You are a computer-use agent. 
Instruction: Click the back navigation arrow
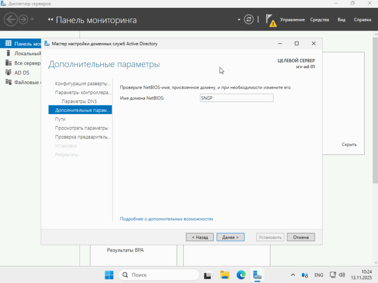coord(11,19)
